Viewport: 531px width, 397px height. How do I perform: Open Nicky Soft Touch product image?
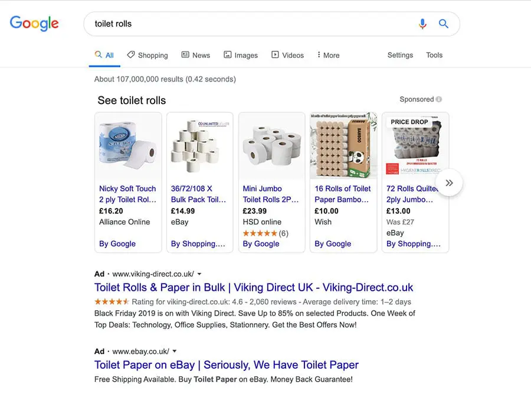coord(128,145)
